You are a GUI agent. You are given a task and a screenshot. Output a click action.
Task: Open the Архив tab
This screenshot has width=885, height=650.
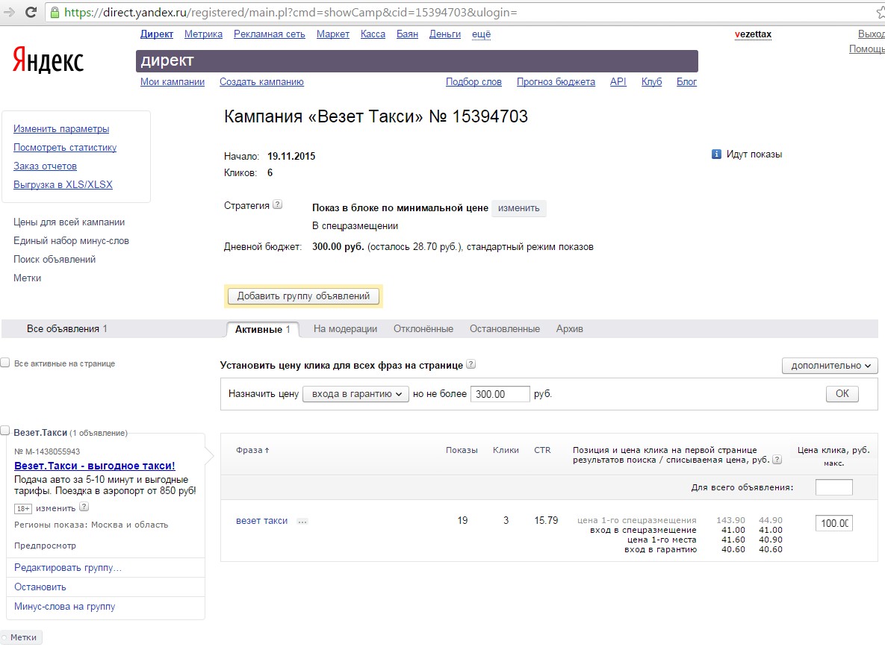pyautogui.click(x=570, y=328)
